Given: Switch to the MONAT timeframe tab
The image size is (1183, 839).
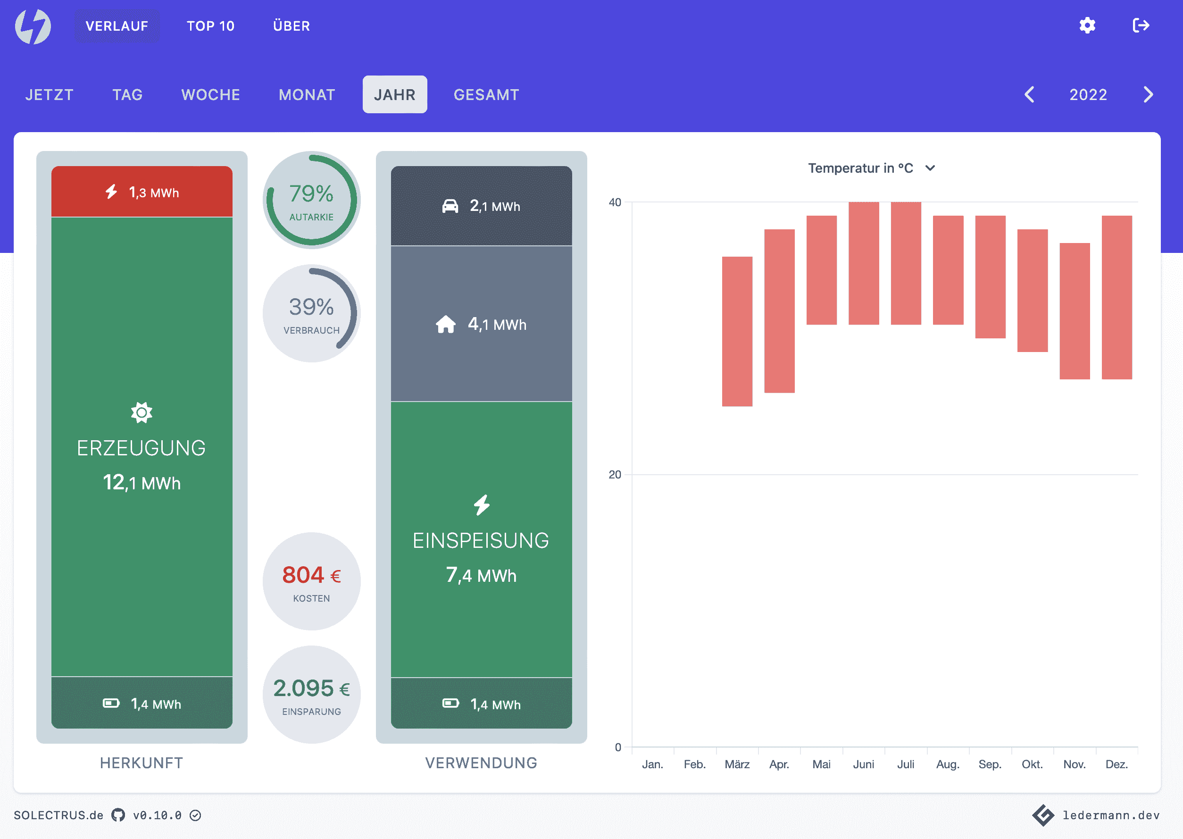Looking at the screenshot, I should tap(307, 94).
